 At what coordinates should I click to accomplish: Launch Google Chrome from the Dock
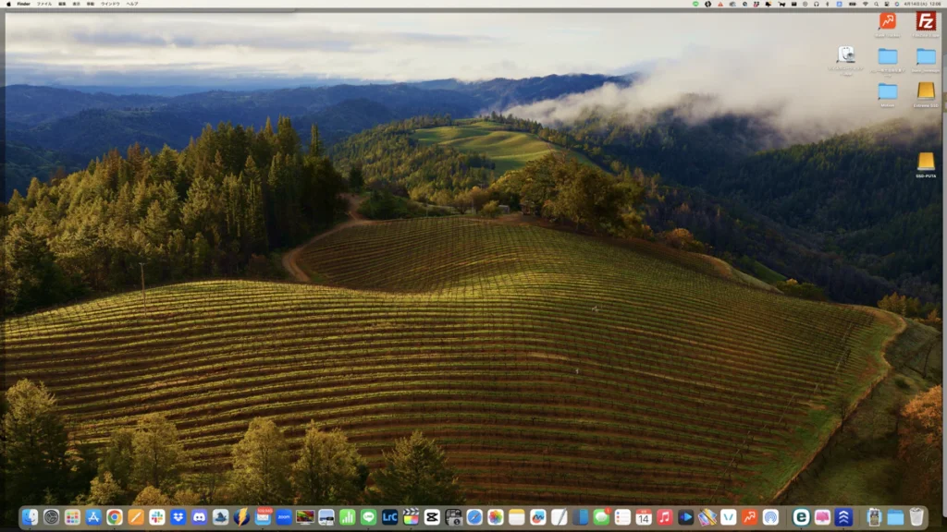point(115,517)
